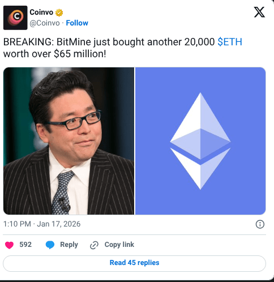This screenshot has width=274, height=282.
Task: Open the $ETH cashtag link
Action: pyautogui.click(x=230, y=42)
